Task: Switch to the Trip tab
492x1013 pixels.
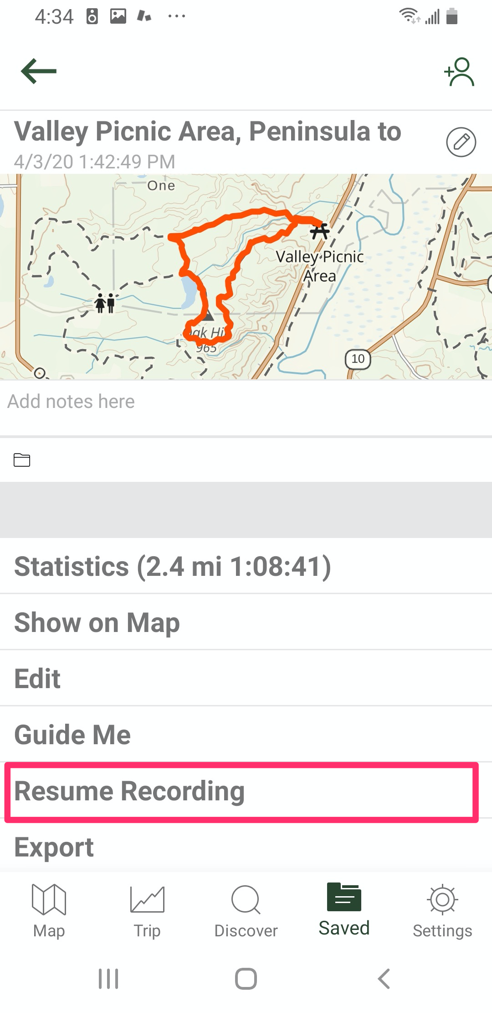Action: [x=147, y=911]
